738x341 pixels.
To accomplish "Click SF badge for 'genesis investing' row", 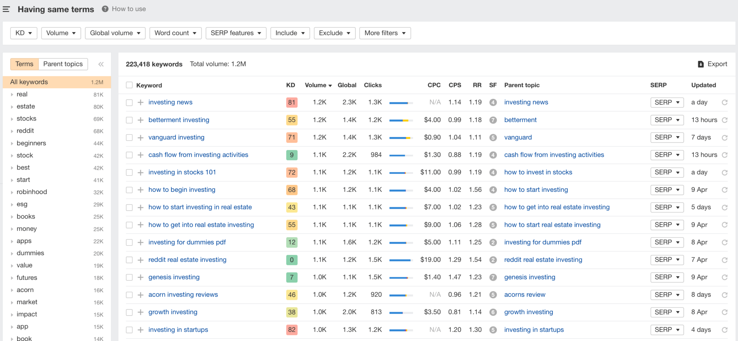I will pos(493,277).
